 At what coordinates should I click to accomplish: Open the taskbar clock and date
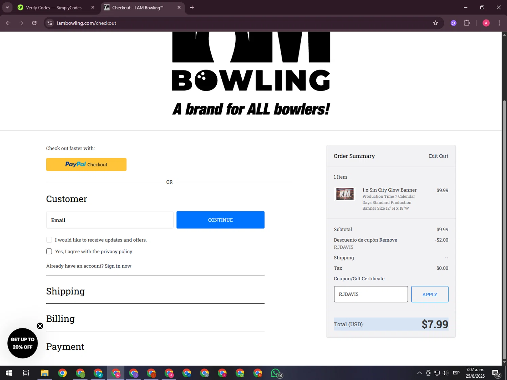(475, 373)
